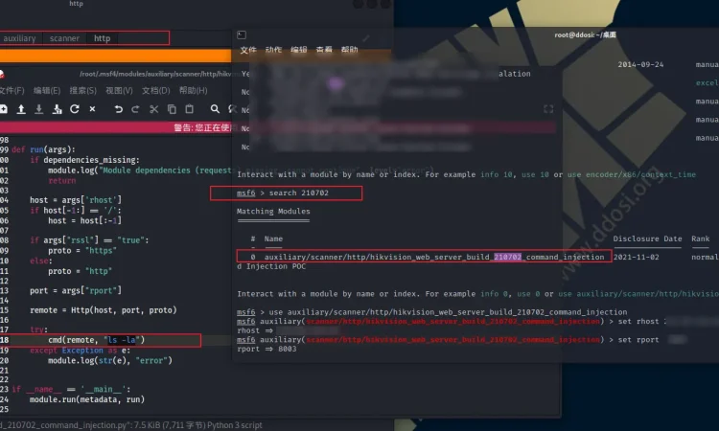
Task: Open the editor 编辑(E) menu
Action: coord(47,90)
